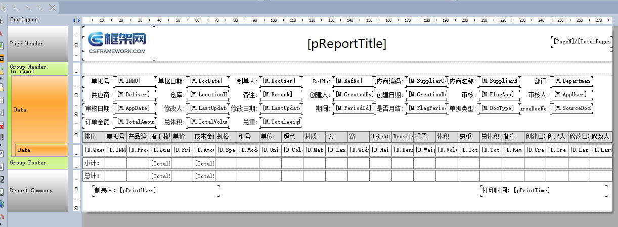Click the 单价 column header cell
618x227 pixels.
[182, 136]
